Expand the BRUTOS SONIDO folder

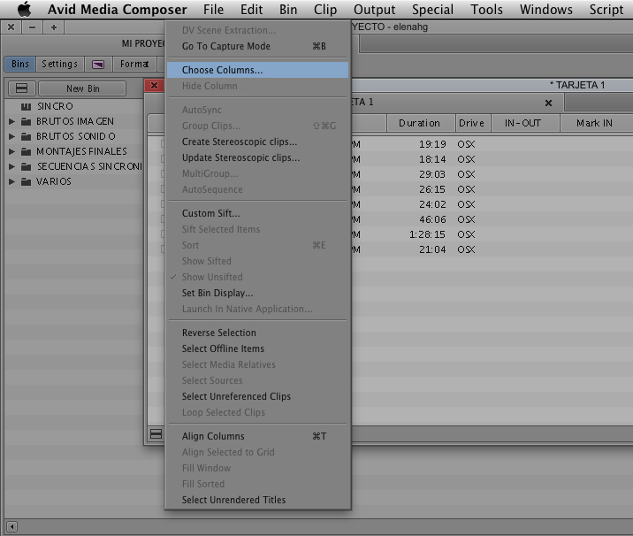(x=11, y=136)
